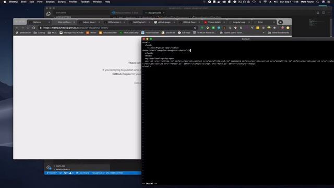The width and height of the screenshot is (334, 188).
Task: Click the Live Share status bar button
Action: [x=82, y=173]
